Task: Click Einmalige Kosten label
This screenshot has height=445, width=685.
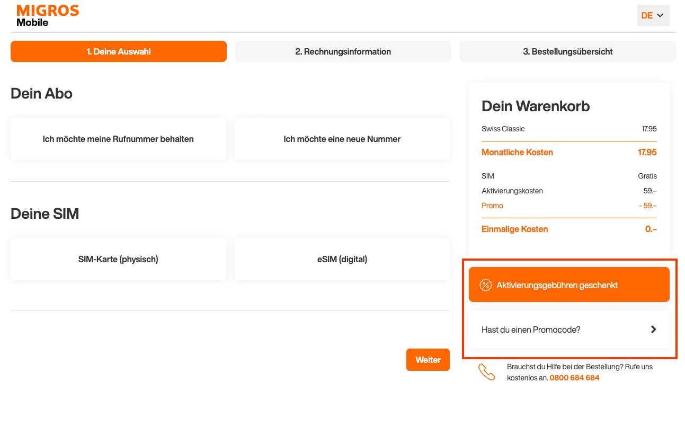Action: click(515, 229)
